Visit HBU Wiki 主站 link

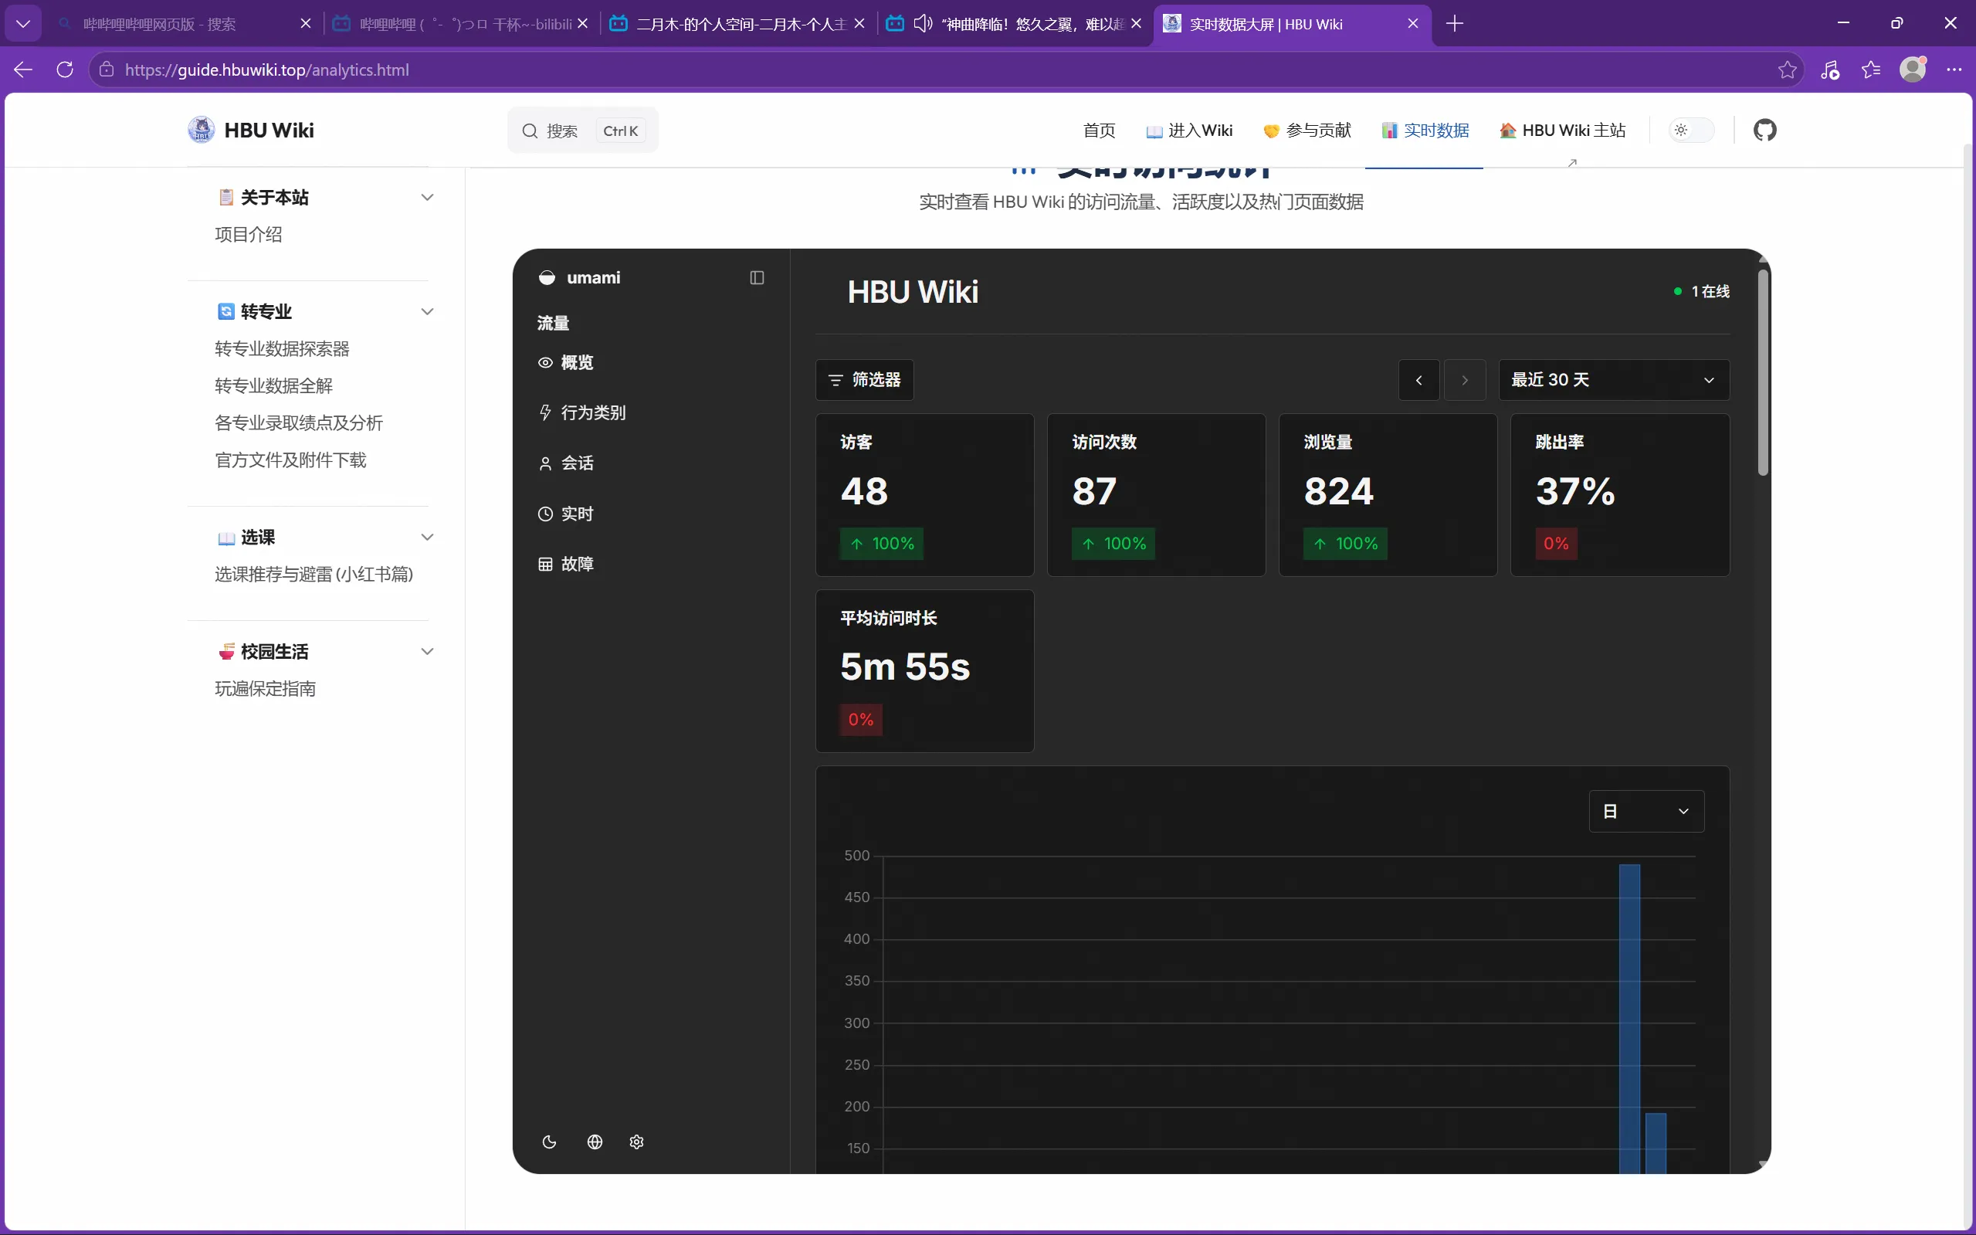[1563, 130]
